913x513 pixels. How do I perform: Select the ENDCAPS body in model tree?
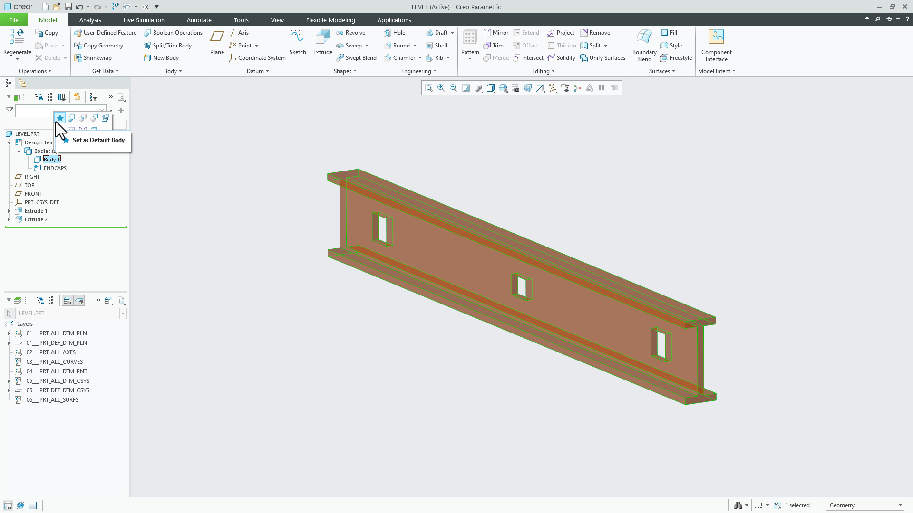tap(55, 168)
